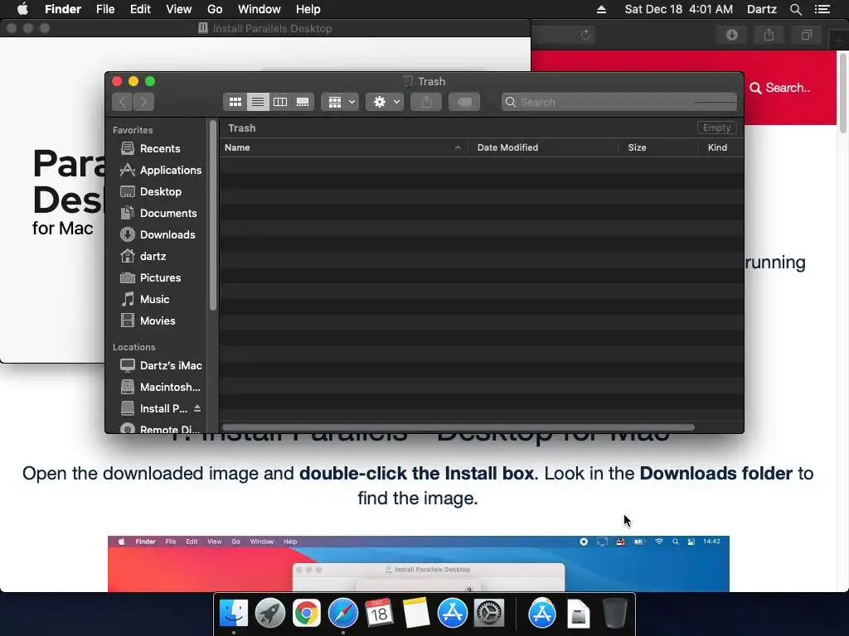Open the gear Action menu dropdown
This screenshot has width=849, height=636.
click(385, 102)
